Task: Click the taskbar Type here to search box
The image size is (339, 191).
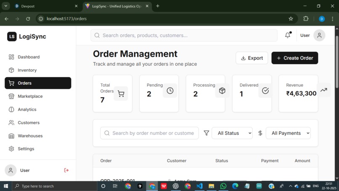Action: (55, 186)
